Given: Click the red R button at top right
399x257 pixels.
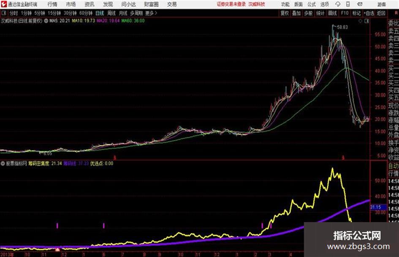Looking at the screenshot, I should tap(396, 13).
